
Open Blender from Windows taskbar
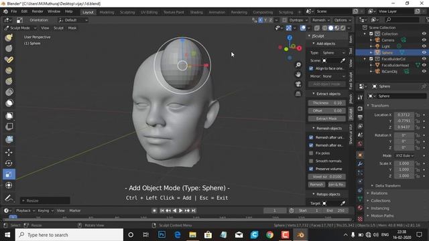(x=300, y=235)
